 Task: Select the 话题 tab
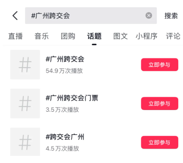[x=94, y=36]
